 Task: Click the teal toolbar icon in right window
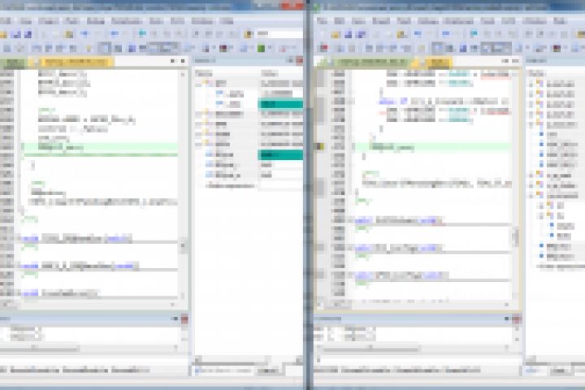474,34
